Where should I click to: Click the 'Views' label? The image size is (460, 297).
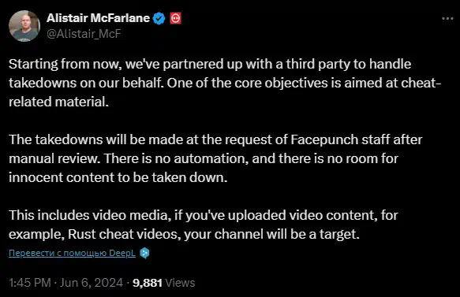point(180,283)
